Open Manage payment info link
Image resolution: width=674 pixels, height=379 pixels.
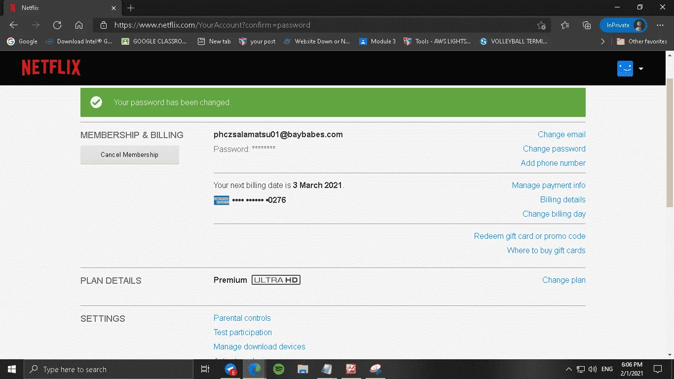coord(549,185)
